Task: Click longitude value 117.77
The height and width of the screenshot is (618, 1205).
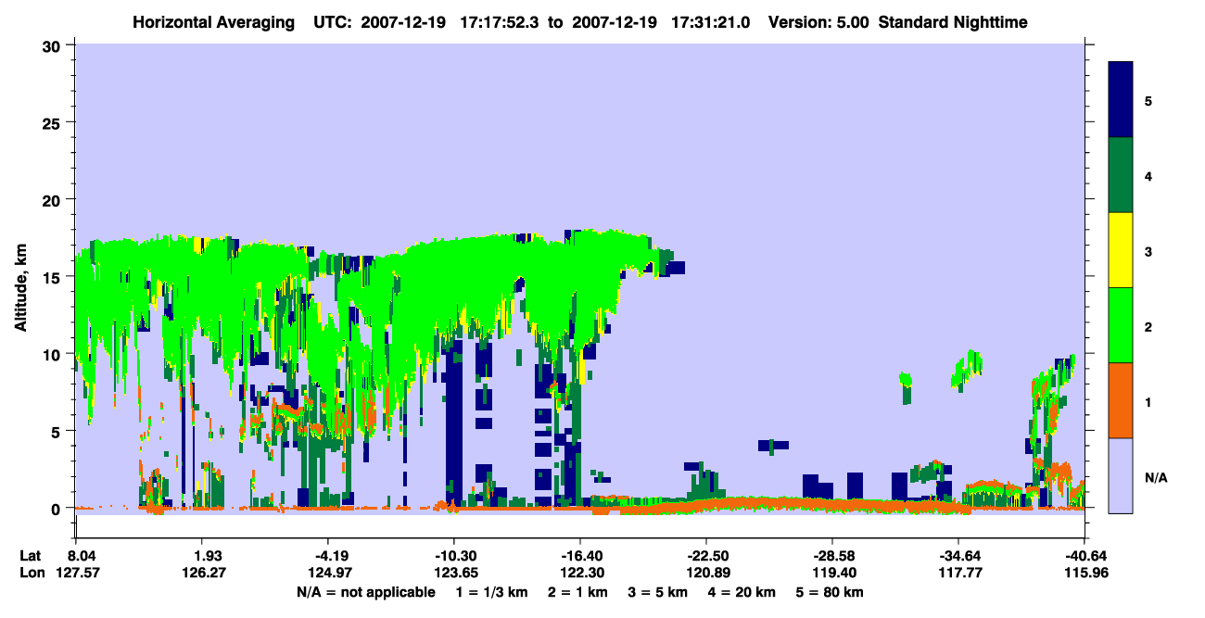Action: click(x=958, y=574)
